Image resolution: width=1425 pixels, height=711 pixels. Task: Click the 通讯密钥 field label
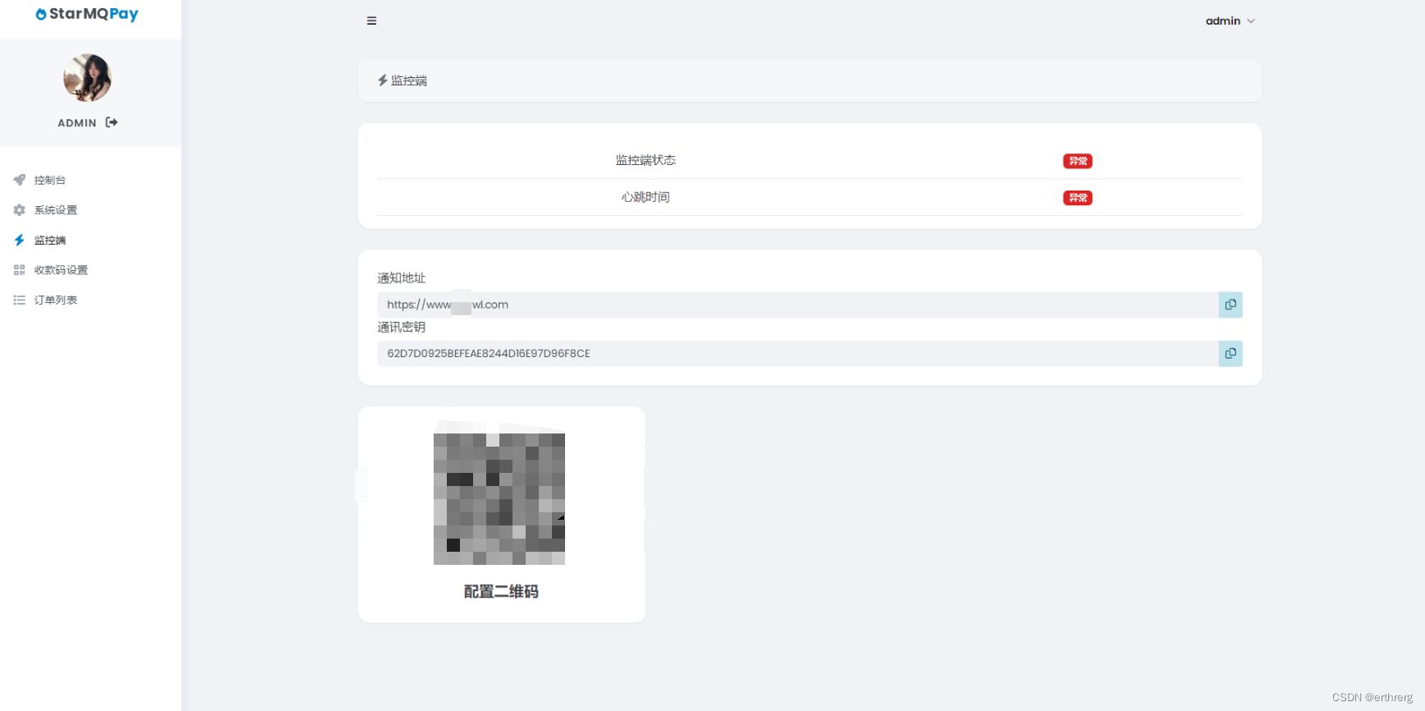point(402,327)
